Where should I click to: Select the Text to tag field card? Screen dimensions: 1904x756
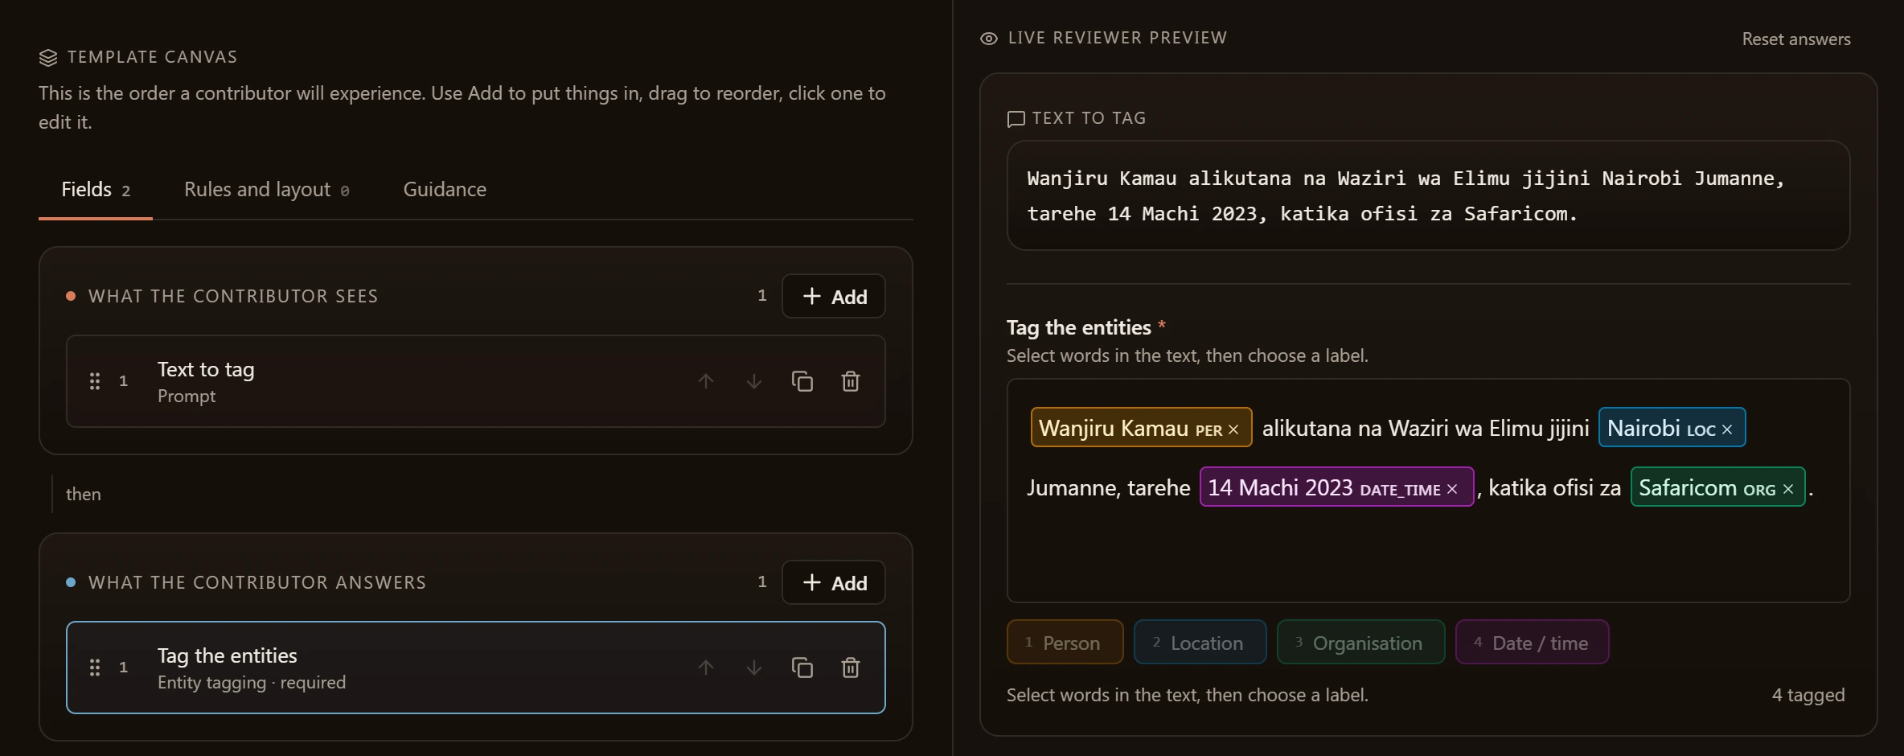[476, 381]
